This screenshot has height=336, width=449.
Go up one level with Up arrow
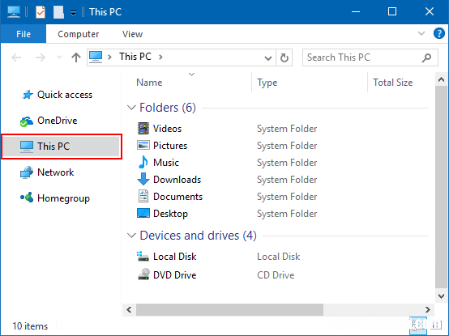[x=76, y=57]
